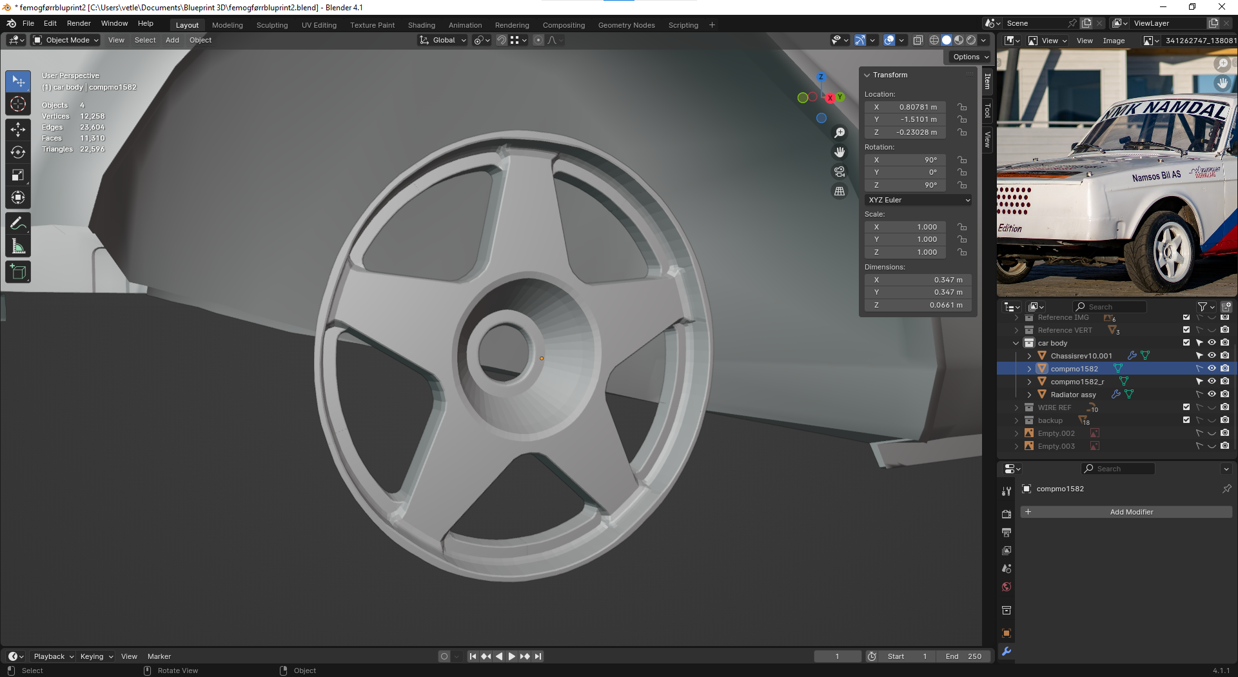Select the Add Cube tool
Image resolution: width=1238 pixels, height=677 pixels.
click(18, 272)
